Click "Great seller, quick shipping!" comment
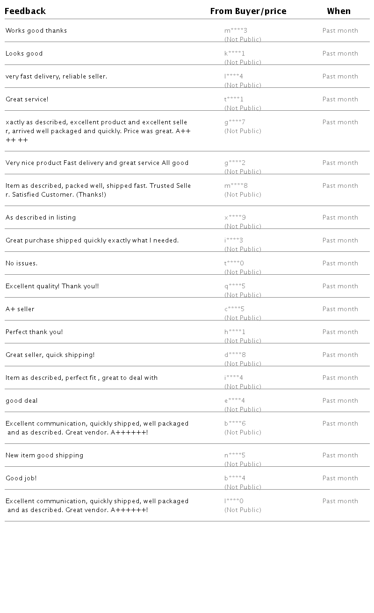 pos(50,355)
